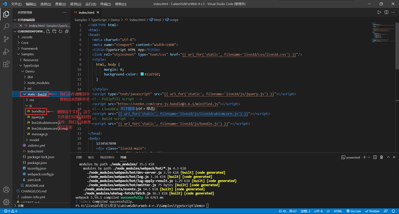399x214 pixels.
Task: Open the Search view in activity bar
Action: click(6, 26)
